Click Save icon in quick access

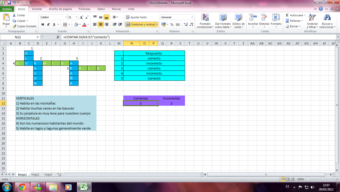(x=9, y=3)
